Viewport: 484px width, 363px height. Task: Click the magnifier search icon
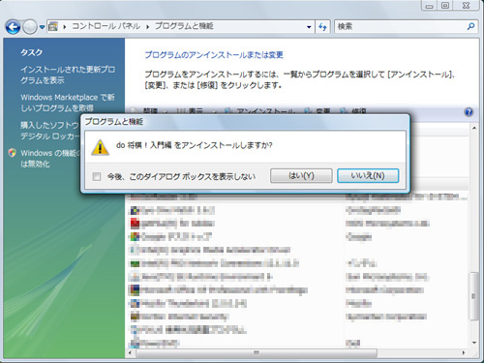coord(471,26)
